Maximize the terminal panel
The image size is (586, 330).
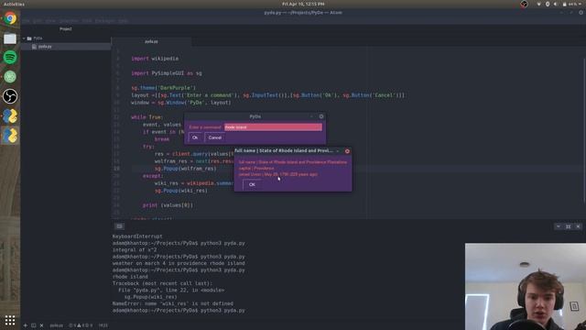point(568,226)
